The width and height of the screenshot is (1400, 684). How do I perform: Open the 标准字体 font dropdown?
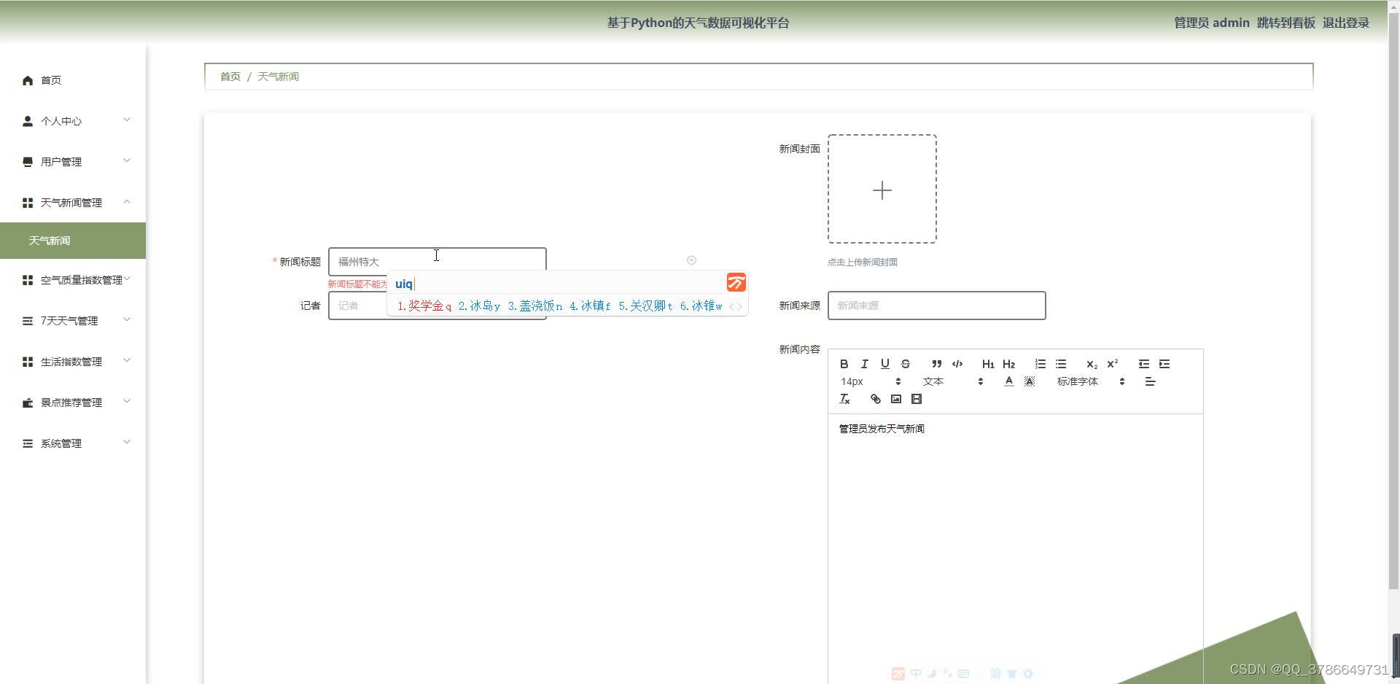pos(1091,381)
